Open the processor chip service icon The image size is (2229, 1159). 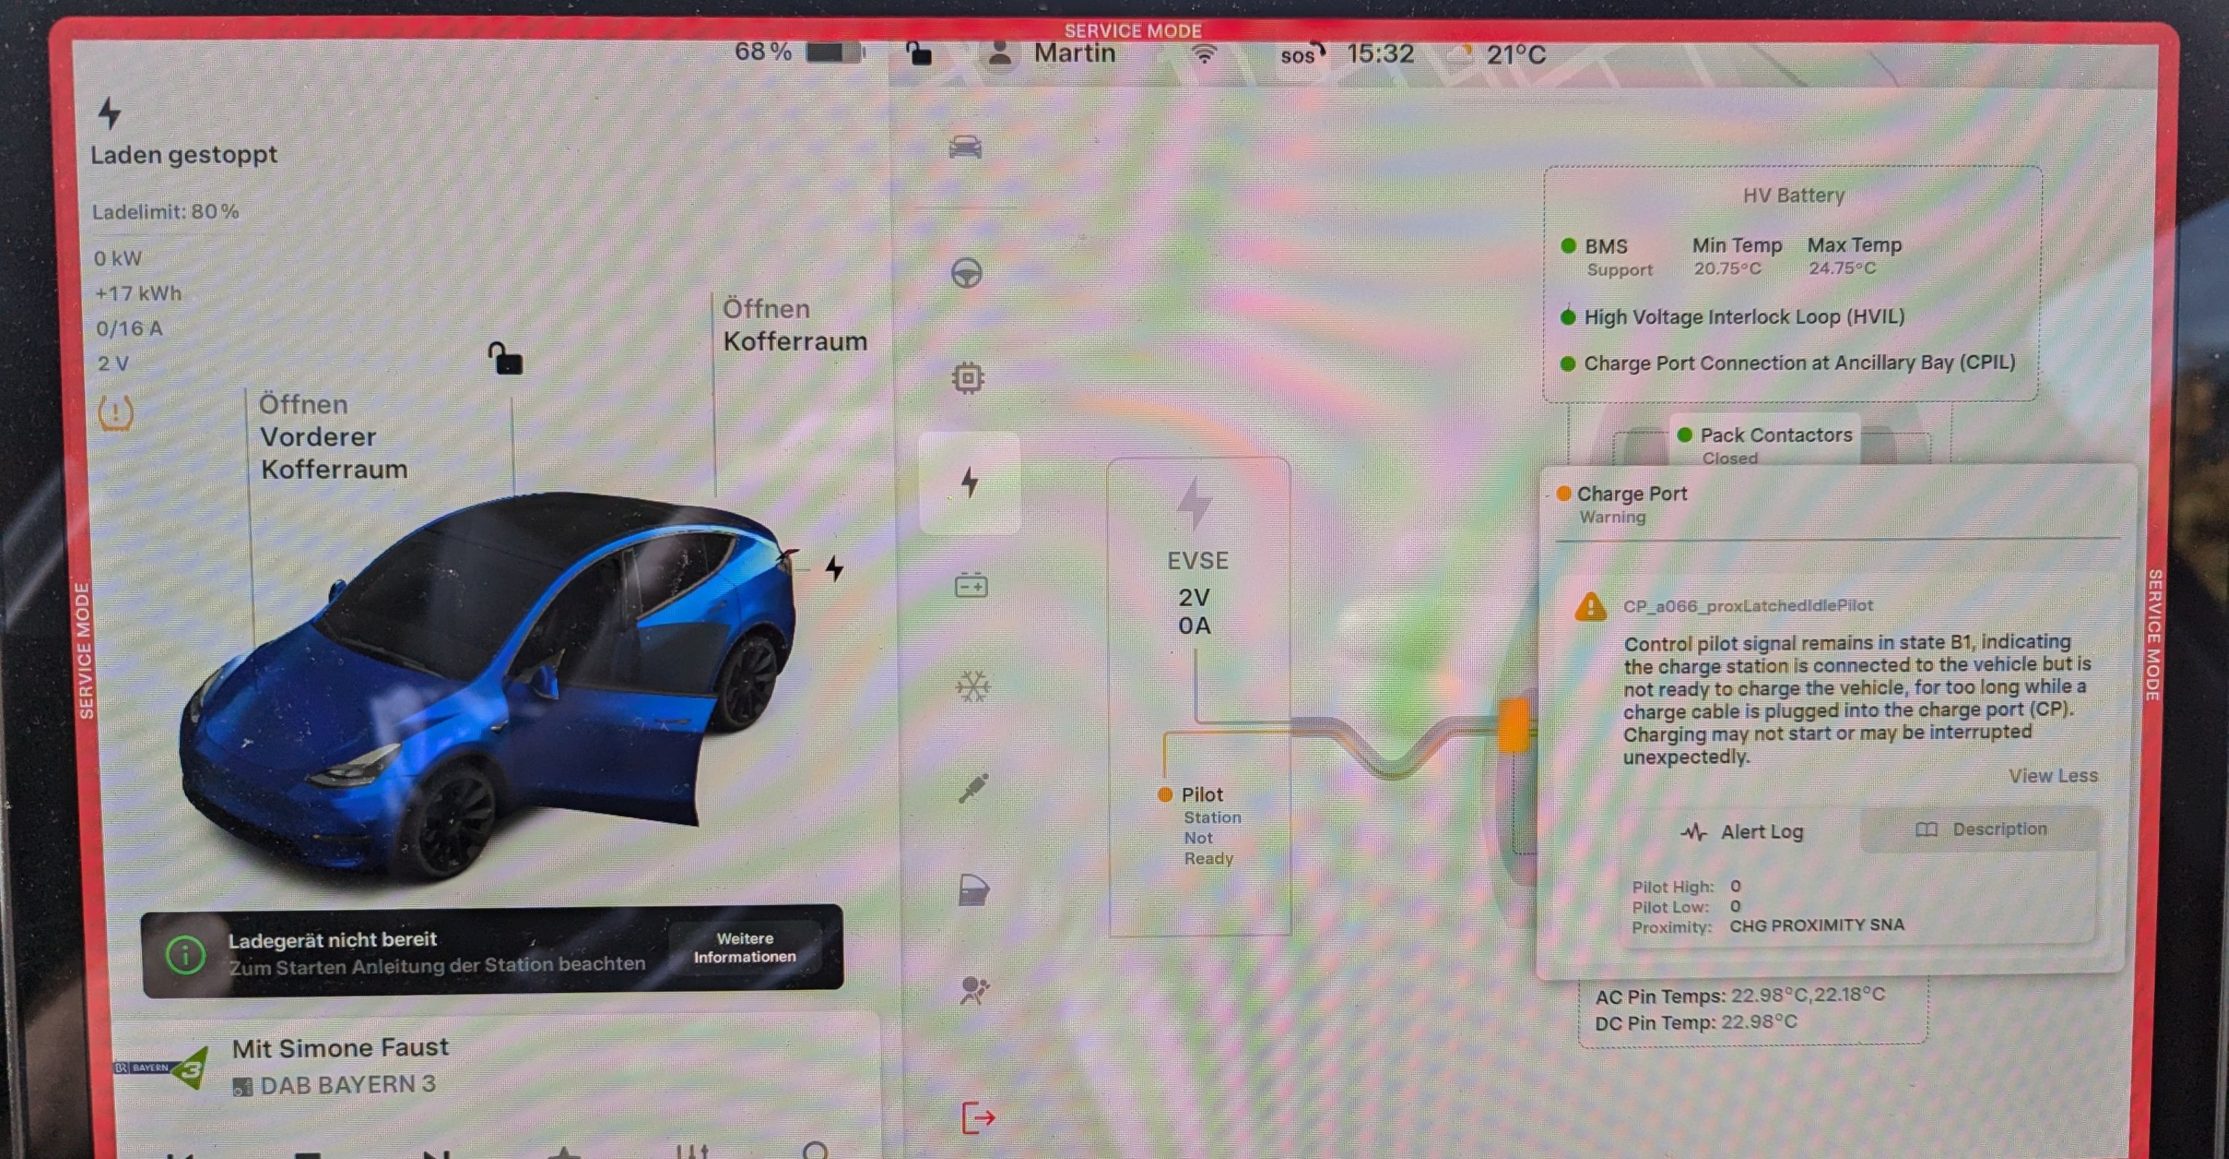pyautogui.click(x=967, y=378)
